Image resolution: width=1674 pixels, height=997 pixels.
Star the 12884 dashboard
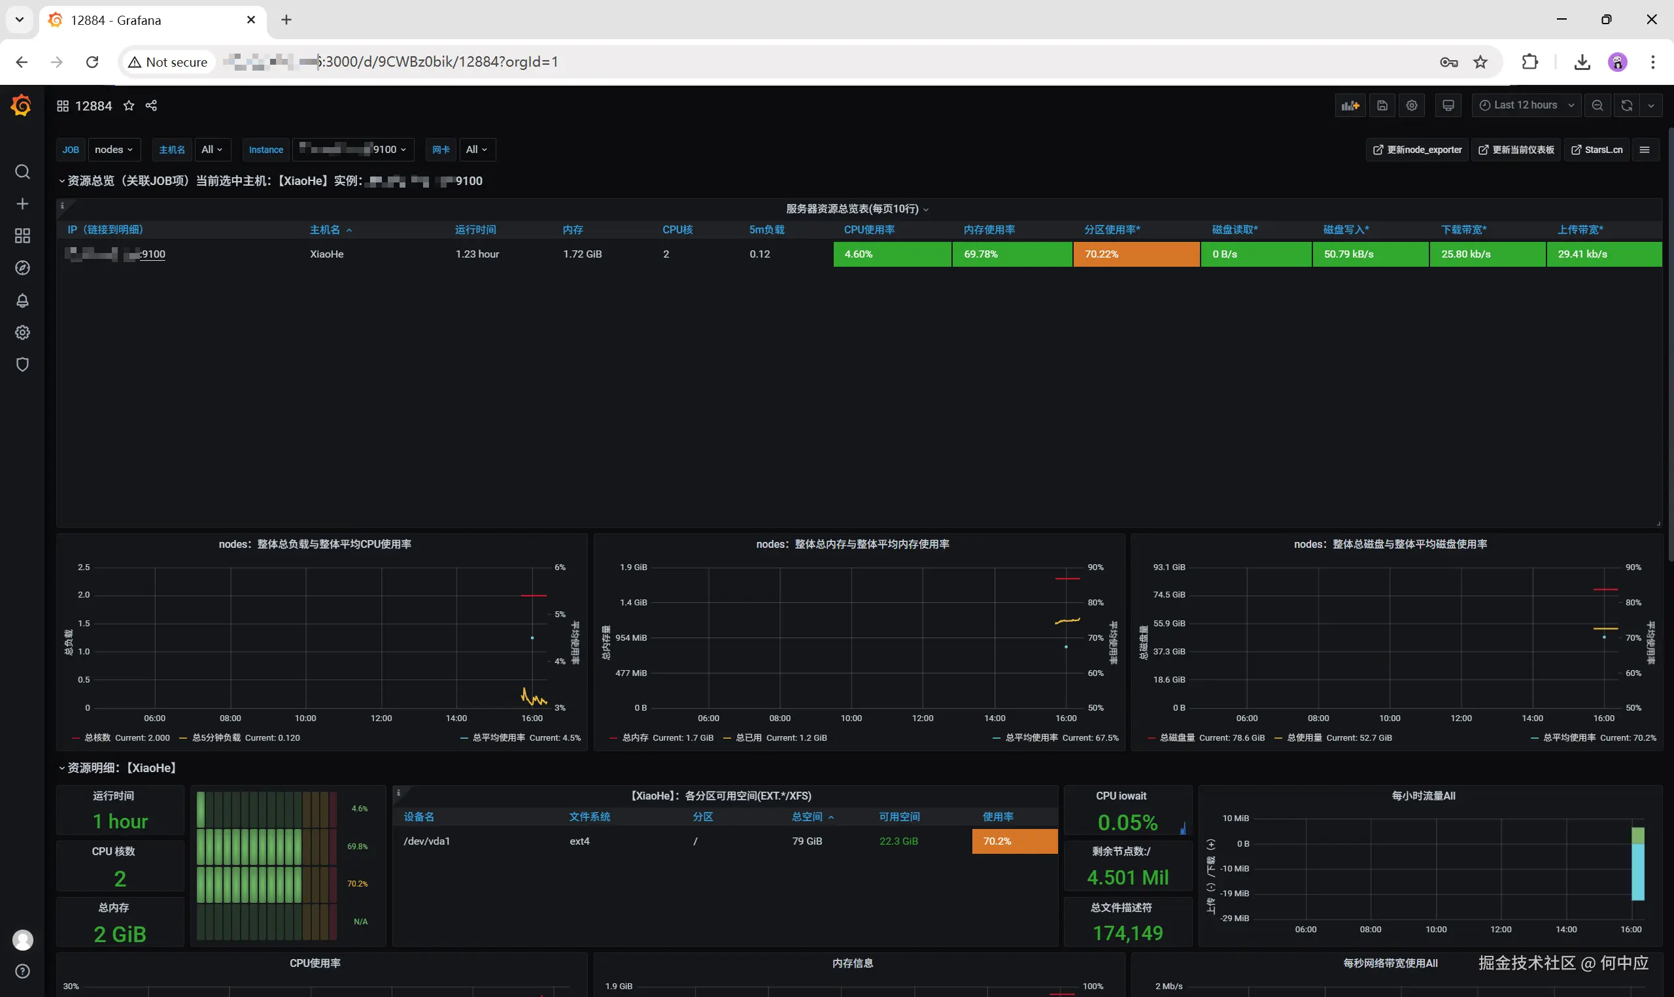click(x=129, y=105)
